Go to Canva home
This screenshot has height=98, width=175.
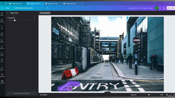coord(6,4)
